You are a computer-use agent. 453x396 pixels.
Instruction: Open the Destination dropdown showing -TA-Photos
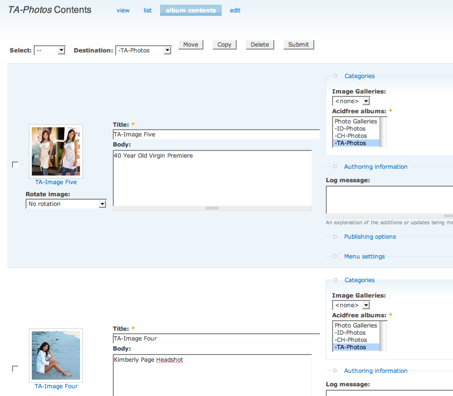(143, 50)
